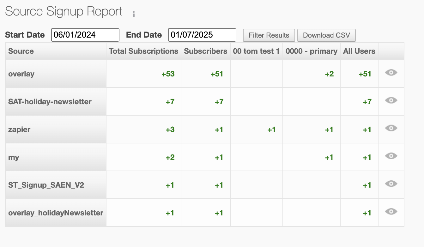The height and width of the screenshot is (247, 424).
Task: View ST_Signup_SAEN_V2 details via eye icon
Action: (391, 184)
